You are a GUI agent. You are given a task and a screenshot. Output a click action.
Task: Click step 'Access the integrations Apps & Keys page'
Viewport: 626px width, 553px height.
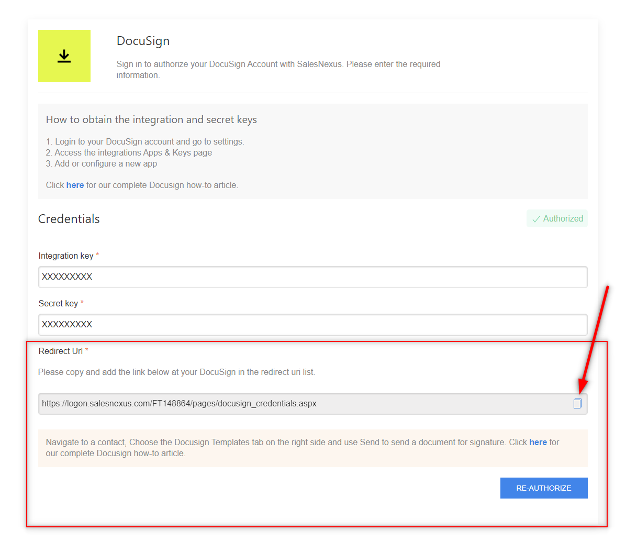(x=129, y=152)
